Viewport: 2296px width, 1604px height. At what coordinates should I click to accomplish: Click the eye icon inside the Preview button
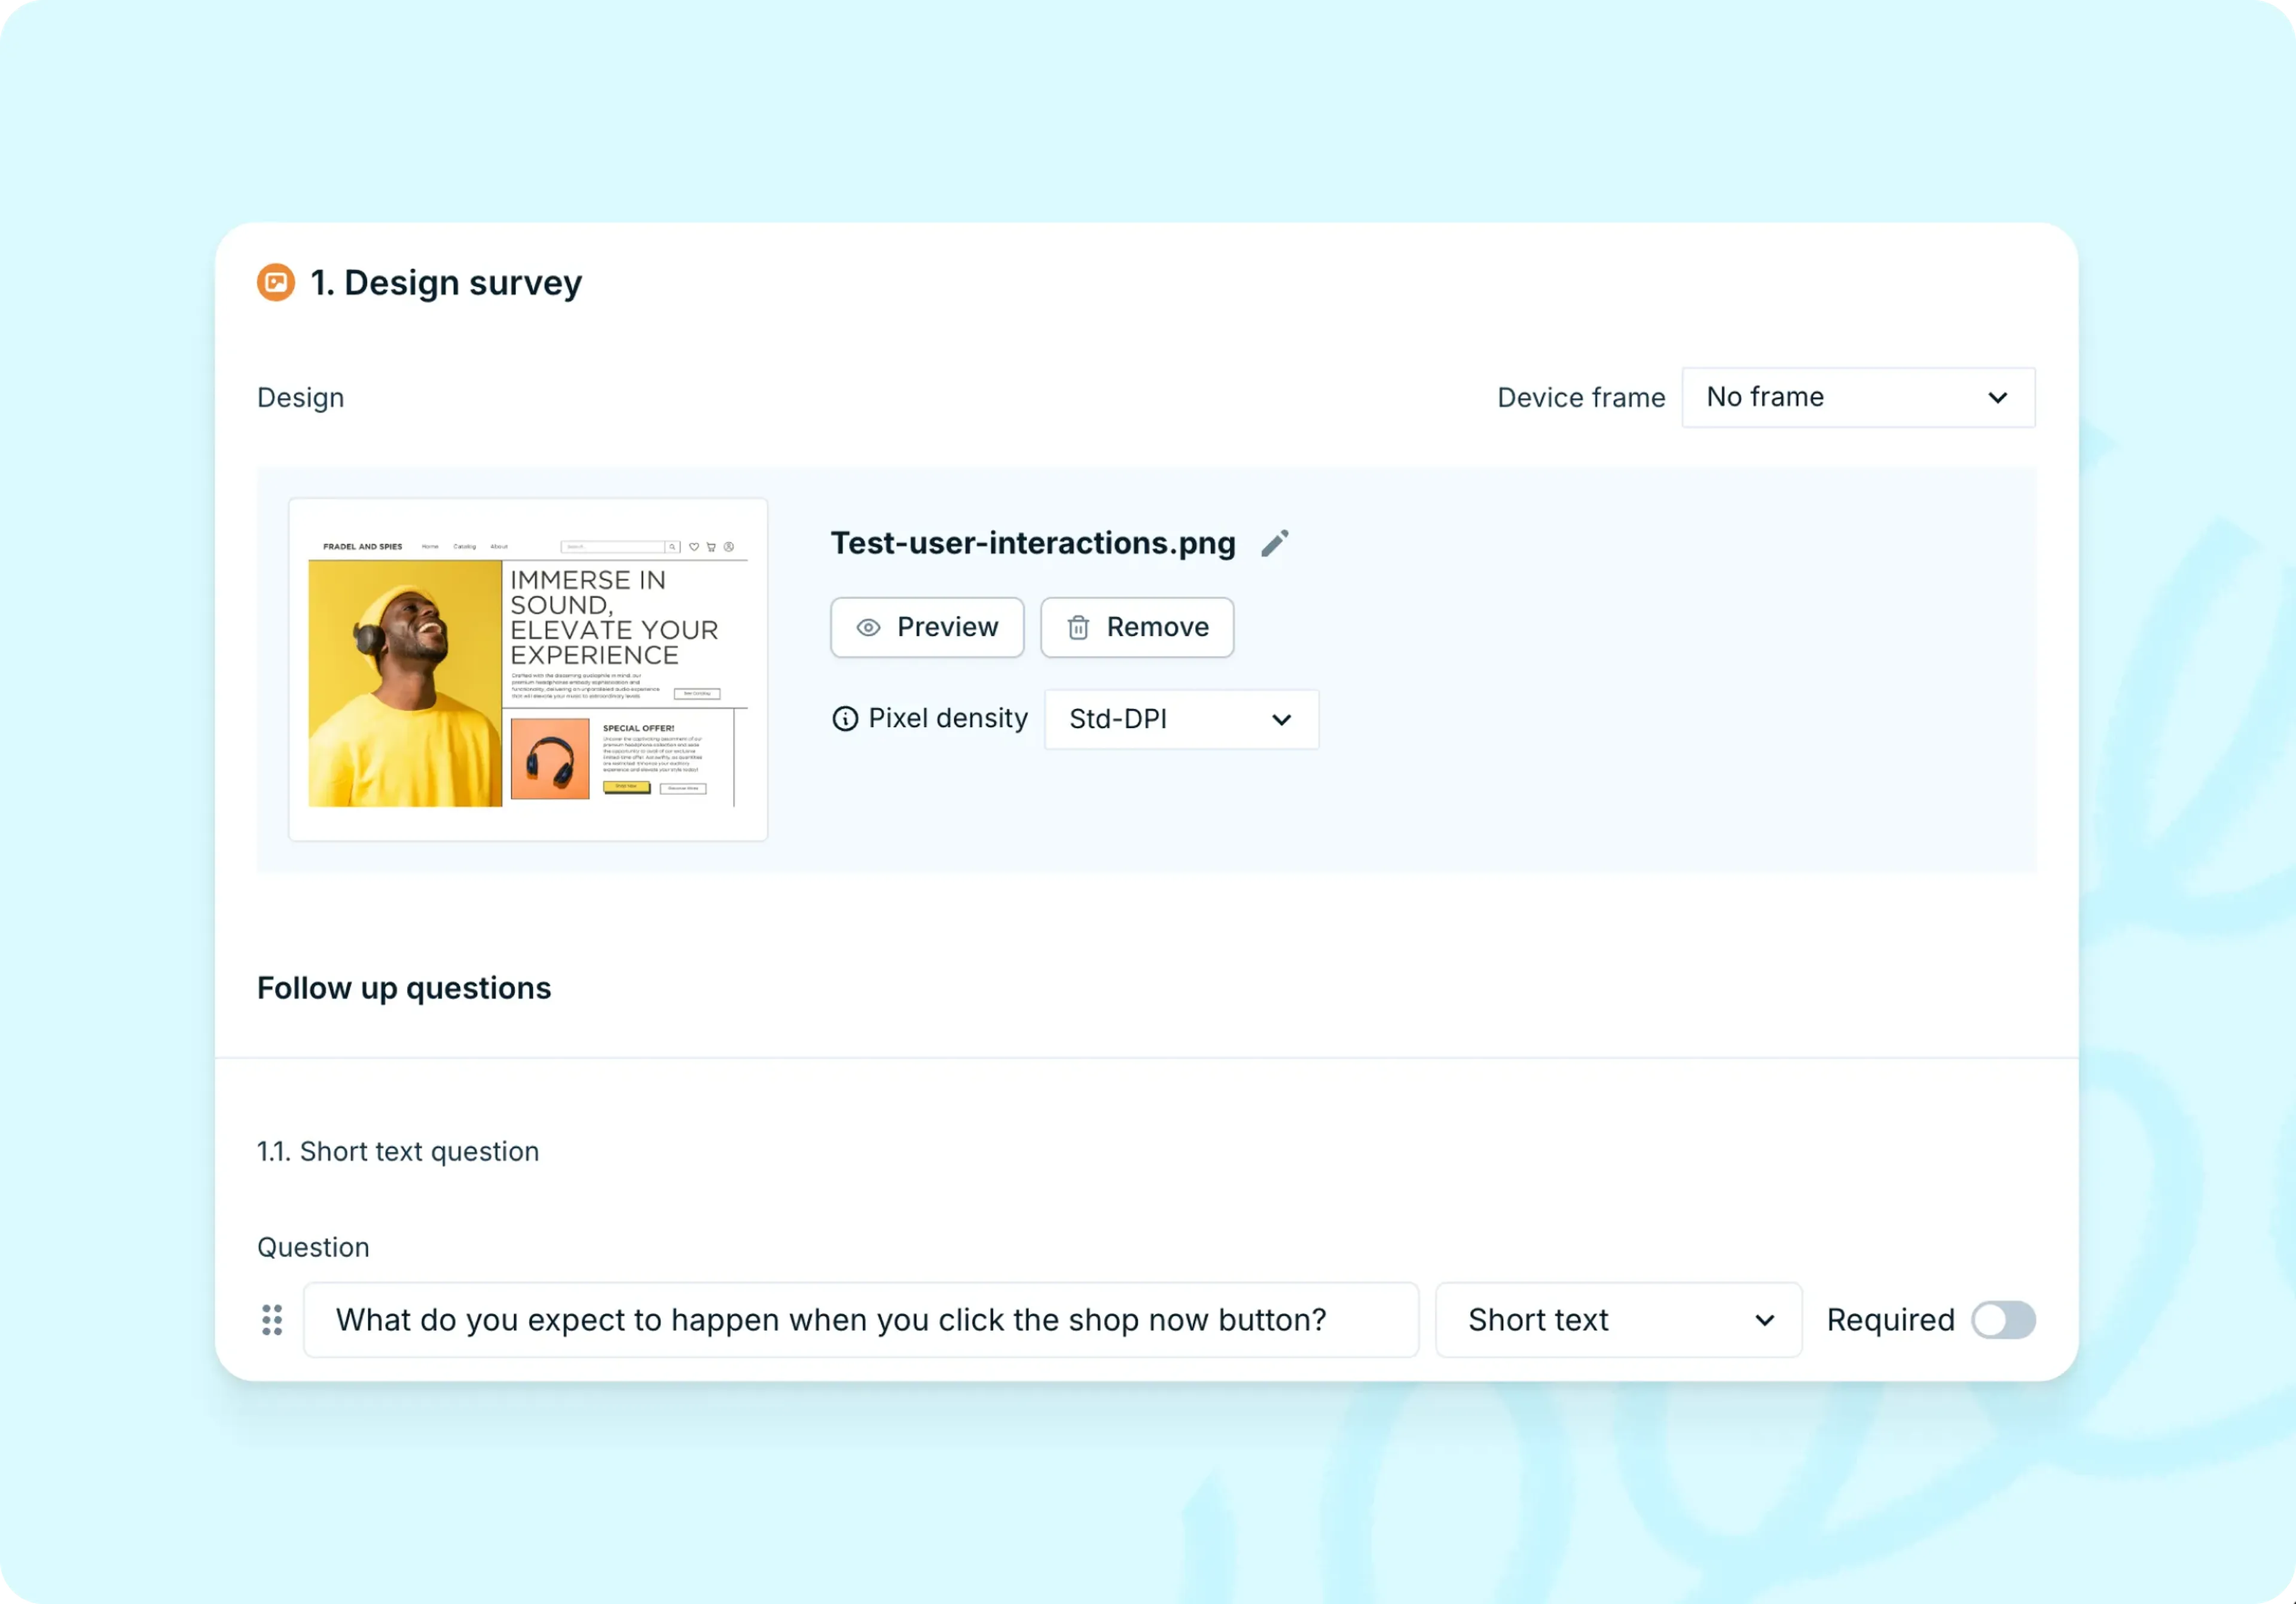pos(869,627)
